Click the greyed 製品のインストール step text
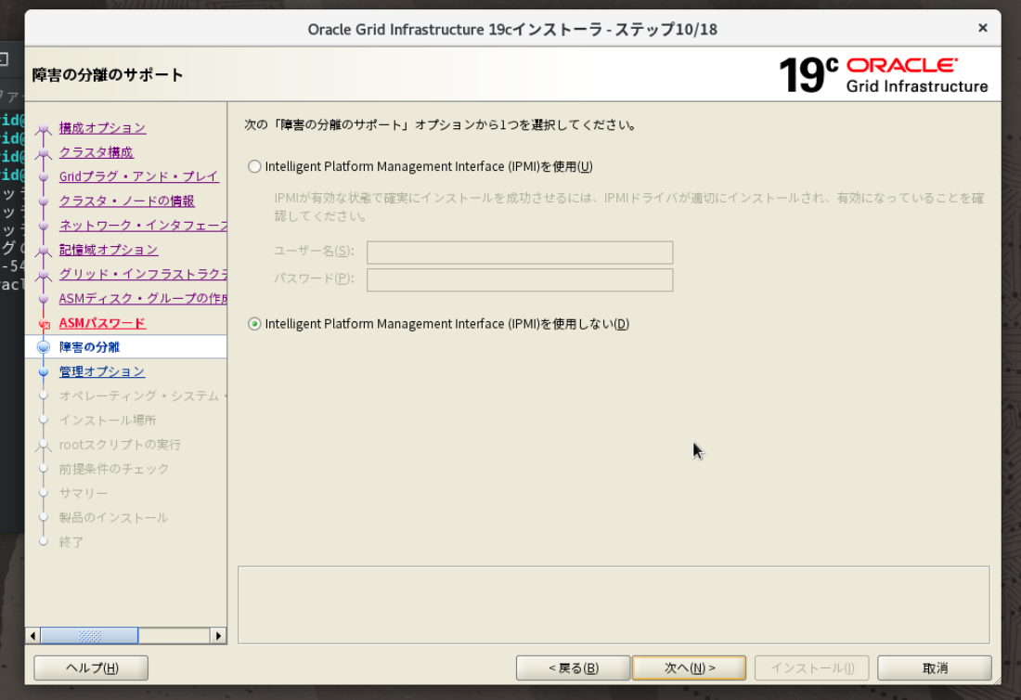The height and width of the screenshot is (700, 1021). [113, 518]
